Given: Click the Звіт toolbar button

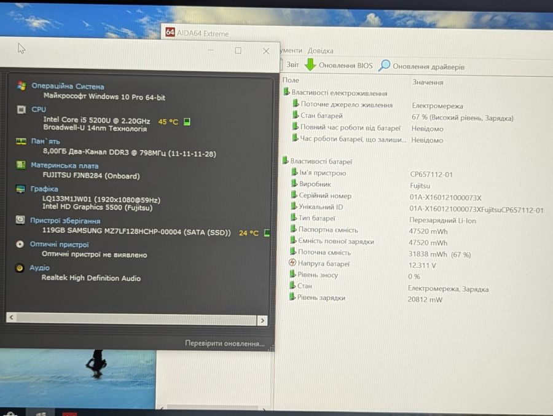Looking at the screenshot, I should [x=292, y=65].
